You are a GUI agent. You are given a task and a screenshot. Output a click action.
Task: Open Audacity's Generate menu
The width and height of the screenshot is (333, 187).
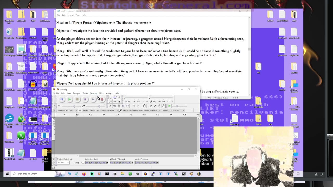coord(93,93)
